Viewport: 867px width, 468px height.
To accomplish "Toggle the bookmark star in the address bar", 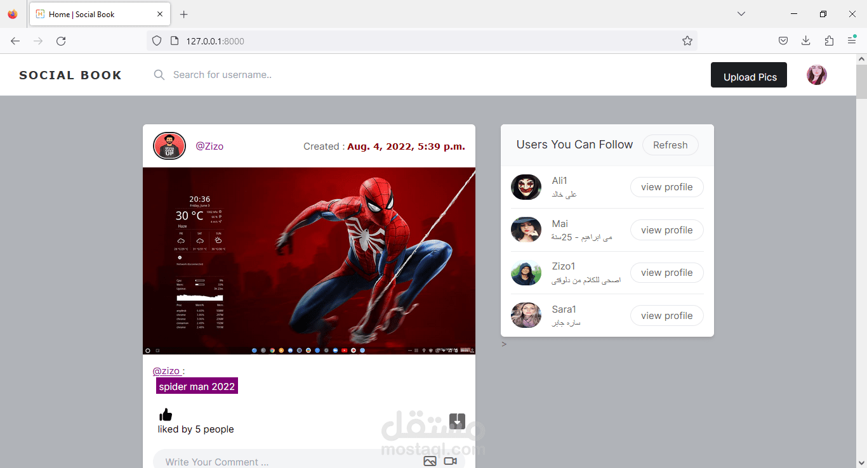I will (x=687, y=41).
